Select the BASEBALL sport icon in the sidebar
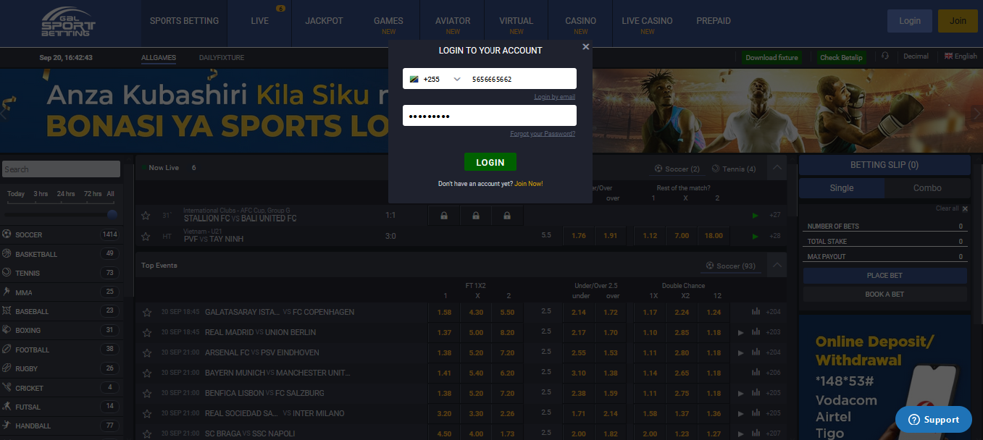This screenshot has width=983, height=440. [x=7, y=311]
